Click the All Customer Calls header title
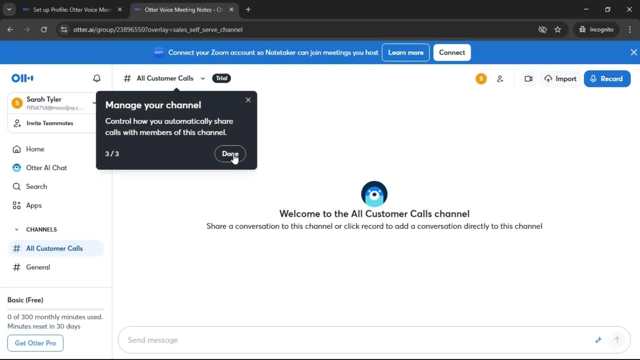 [165, 78]
